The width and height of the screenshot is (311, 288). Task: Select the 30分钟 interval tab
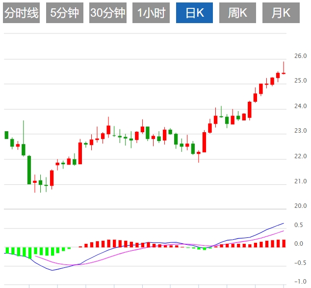108,13
